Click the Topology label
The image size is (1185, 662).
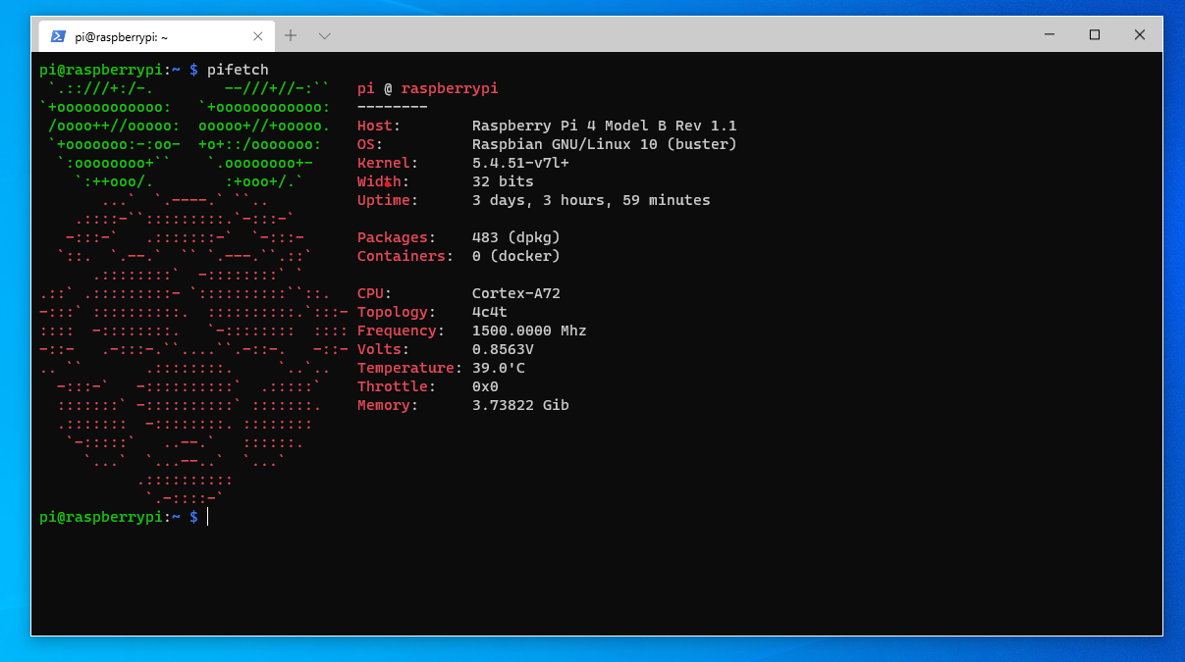pos(396,312)
